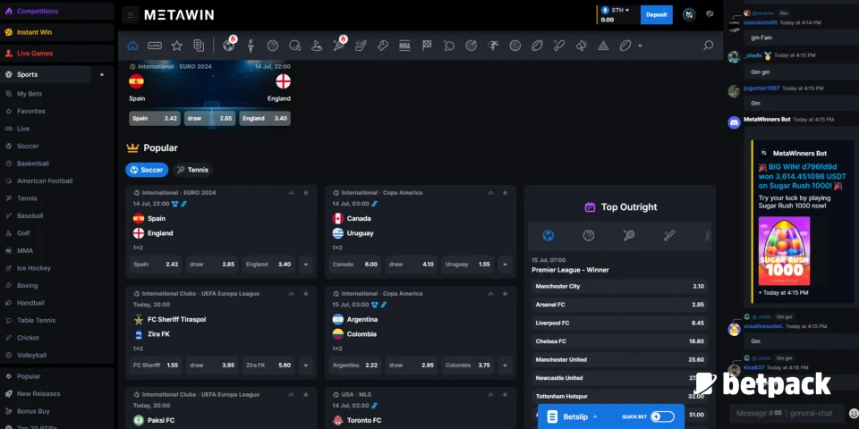Open the LIVE events icon in the toolbar
This screenshot has width=859, height=429.
(x=155, y=46)
